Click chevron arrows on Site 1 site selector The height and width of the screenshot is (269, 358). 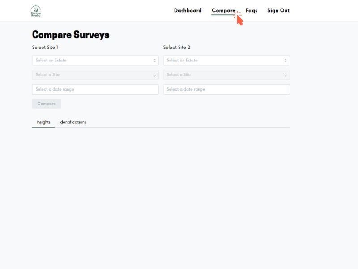(x=154, y=75)
